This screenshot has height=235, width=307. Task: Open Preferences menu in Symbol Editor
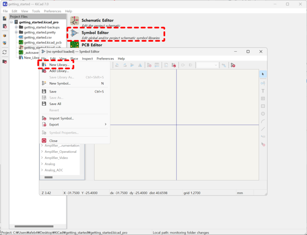pyautogui.click(x=105, y=59)
